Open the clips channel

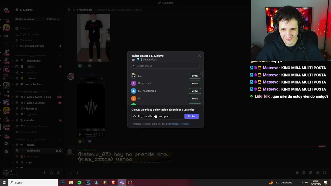click(x=38, y=162)
